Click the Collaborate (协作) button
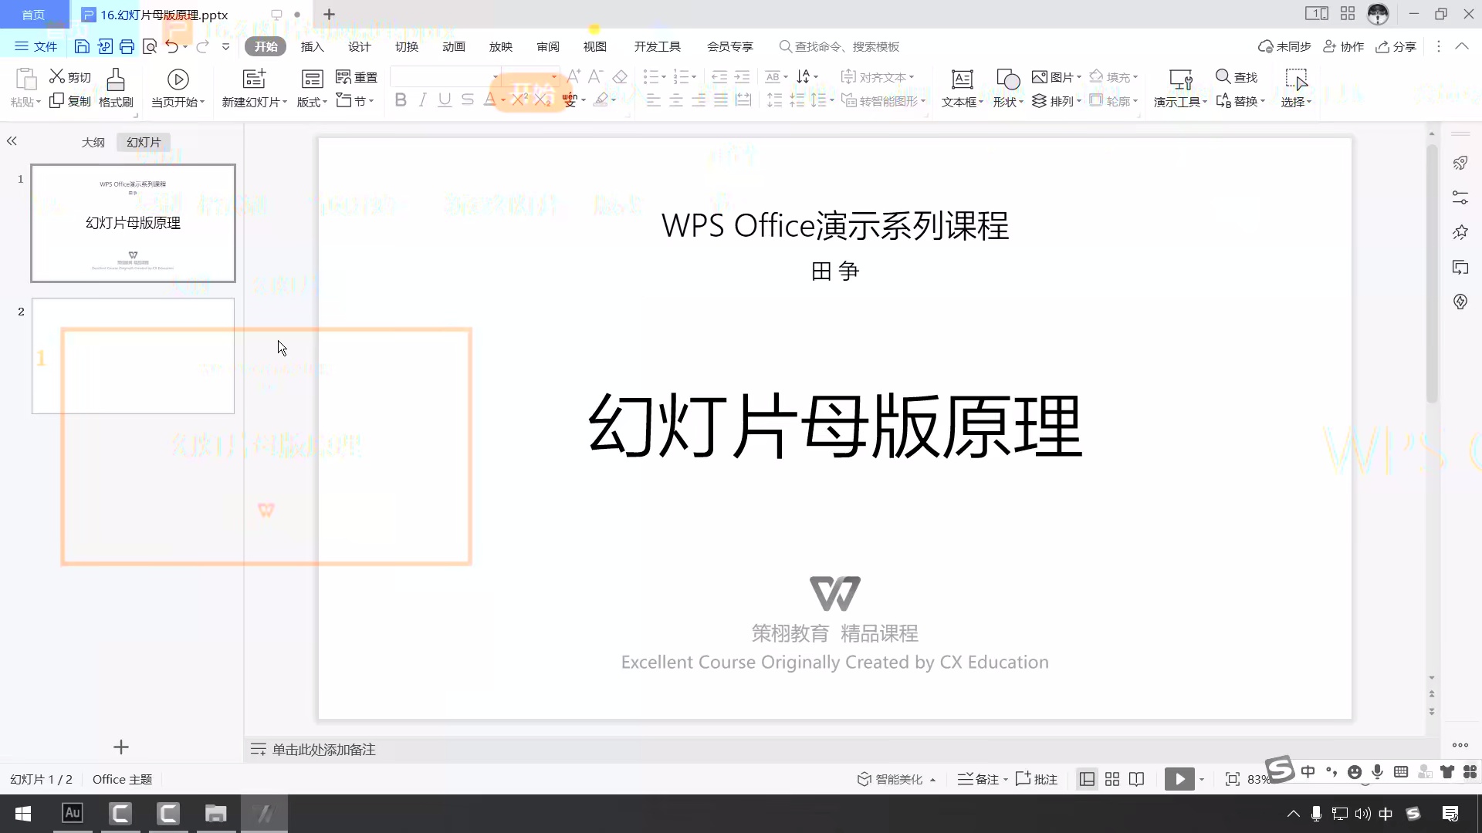 [x=1343, y=46]
